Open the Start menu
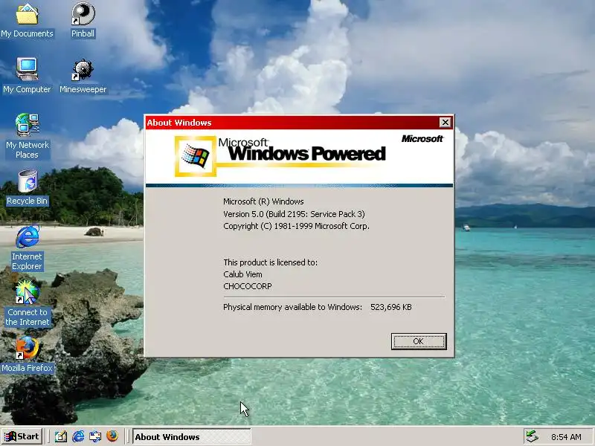 (x=22, y=436)
